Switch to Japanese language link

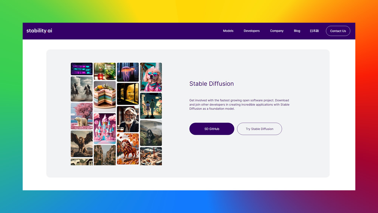tap(314, 31)
